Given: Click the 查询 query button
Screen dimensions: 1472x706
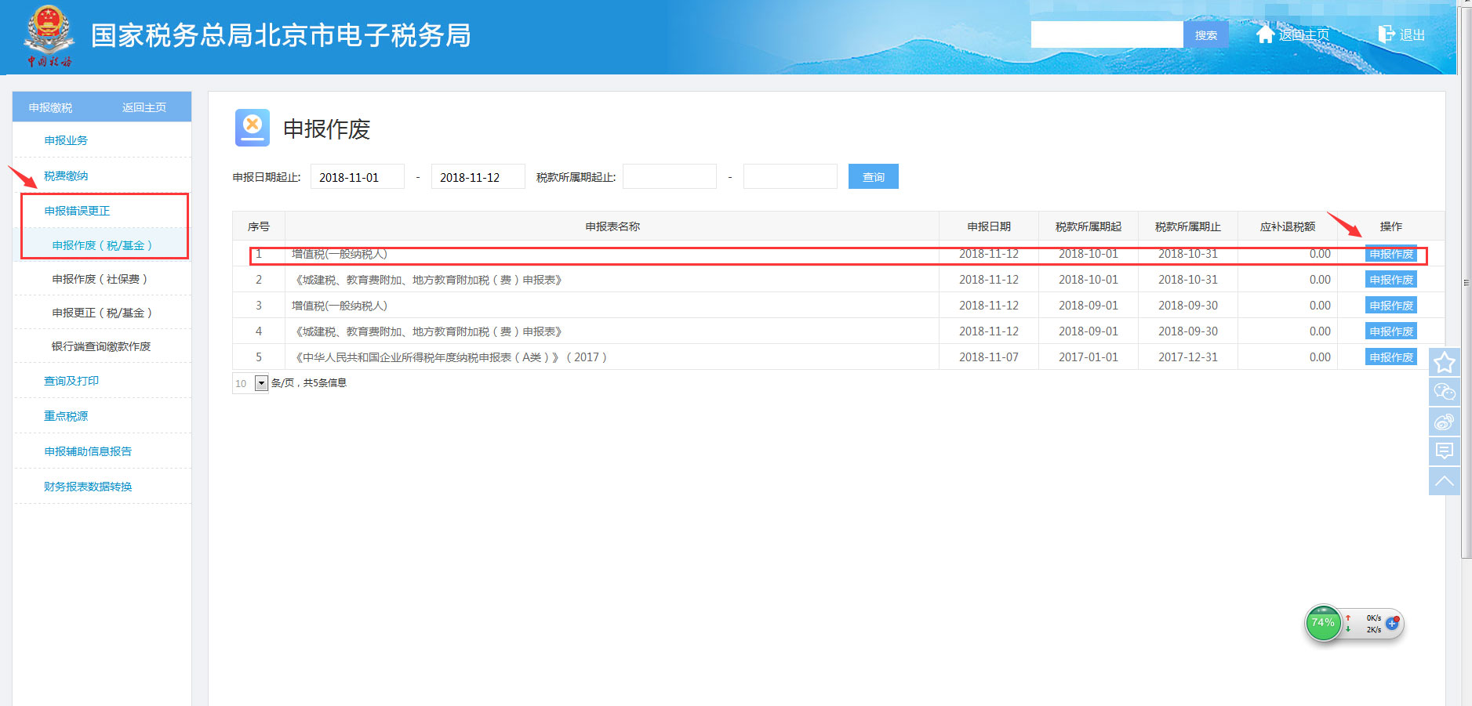Looking at the screenshot, I should tap(874, 177).
